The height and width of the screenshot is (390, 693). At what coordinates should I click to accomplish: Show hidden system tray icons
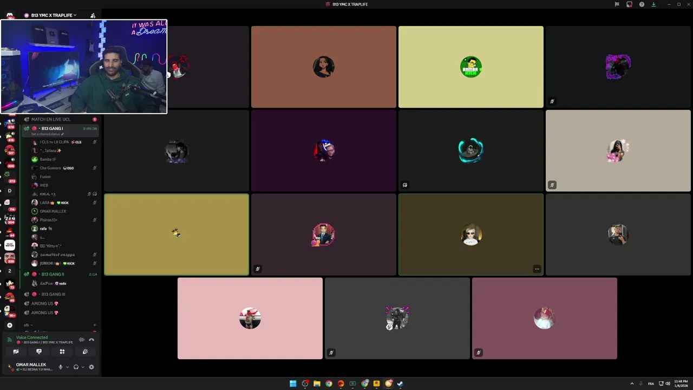[632, 383]
